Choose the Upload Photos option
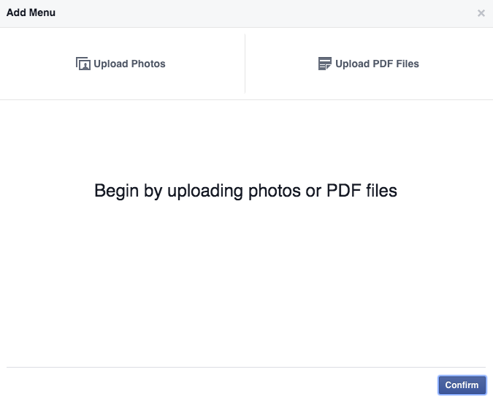Screen dimensions: 493x402 (121, 64)
